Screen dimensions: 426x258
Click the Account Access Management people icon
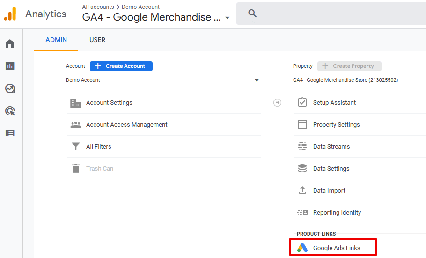click(75, 125)
